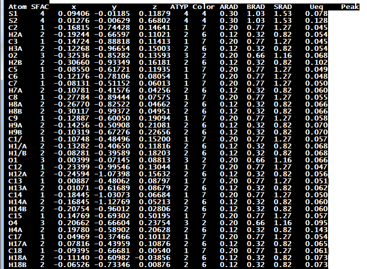Click the H18B atom label
367x269 pixels.
click(17, 265)
